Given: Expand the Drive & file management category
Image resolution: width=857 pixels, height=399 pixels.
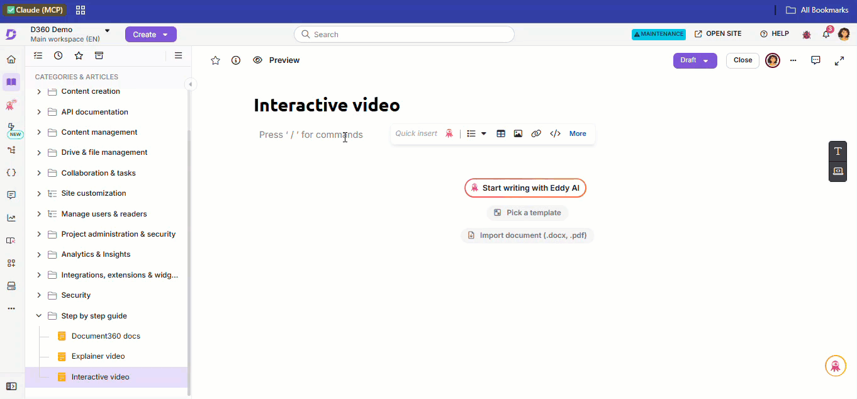Looking at the screenshot, I should [x=39, y=152].
